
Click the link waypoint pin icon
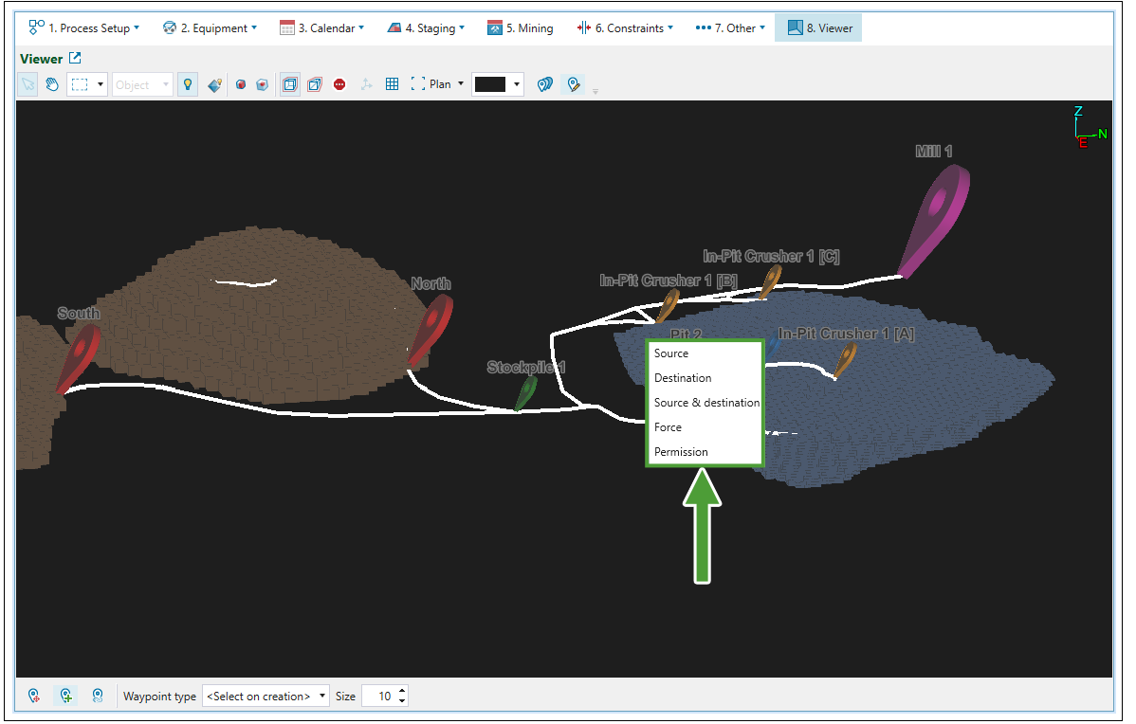98,696
